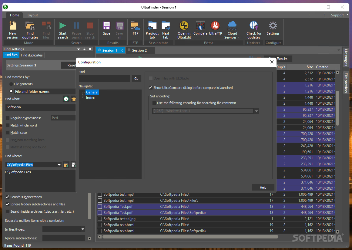Select the Session 1 tab
Viewport: 352px width, 250px height.
(109, 50)
